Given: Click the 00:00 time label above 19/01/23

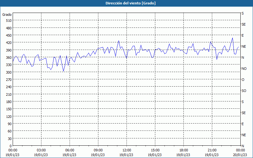Looking at the screenshot, I should click(13, 150).
